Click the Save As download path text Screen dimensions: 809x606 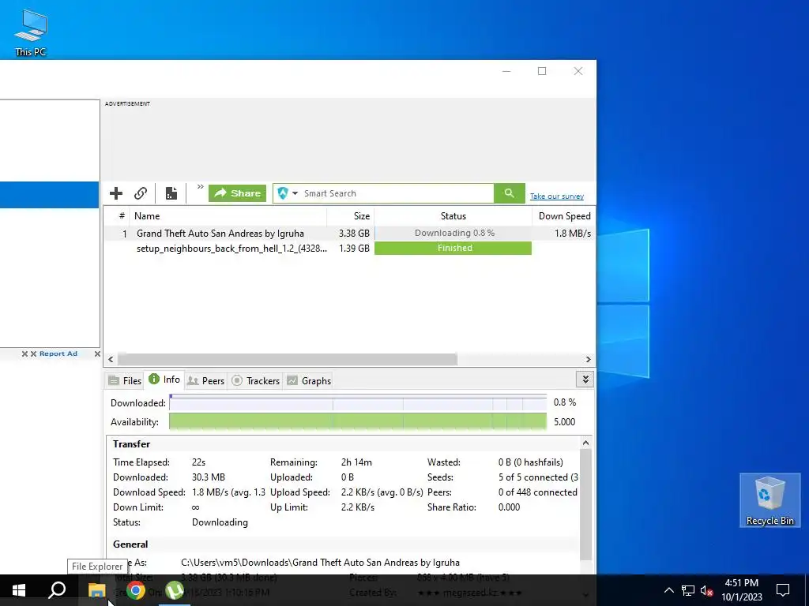coord(321,562)
